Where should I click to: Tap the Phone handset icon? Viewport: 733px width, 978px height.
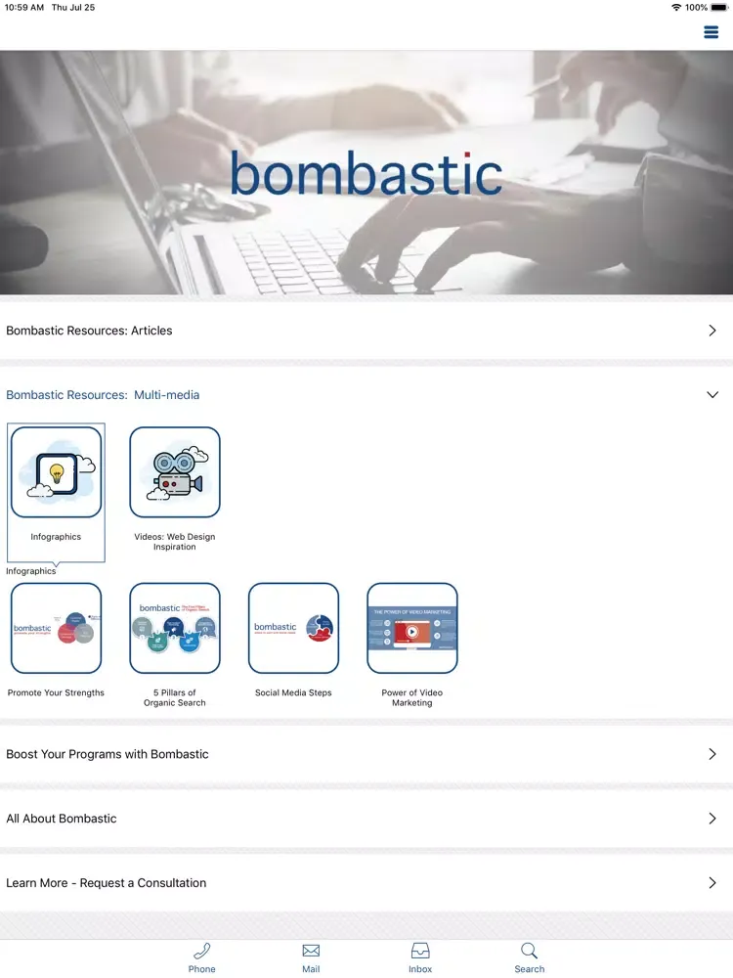(202, 951)
